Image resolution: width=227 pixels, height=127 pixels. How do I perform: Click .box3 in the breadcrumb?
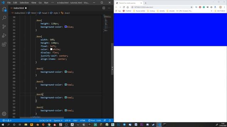pos(67,13)
